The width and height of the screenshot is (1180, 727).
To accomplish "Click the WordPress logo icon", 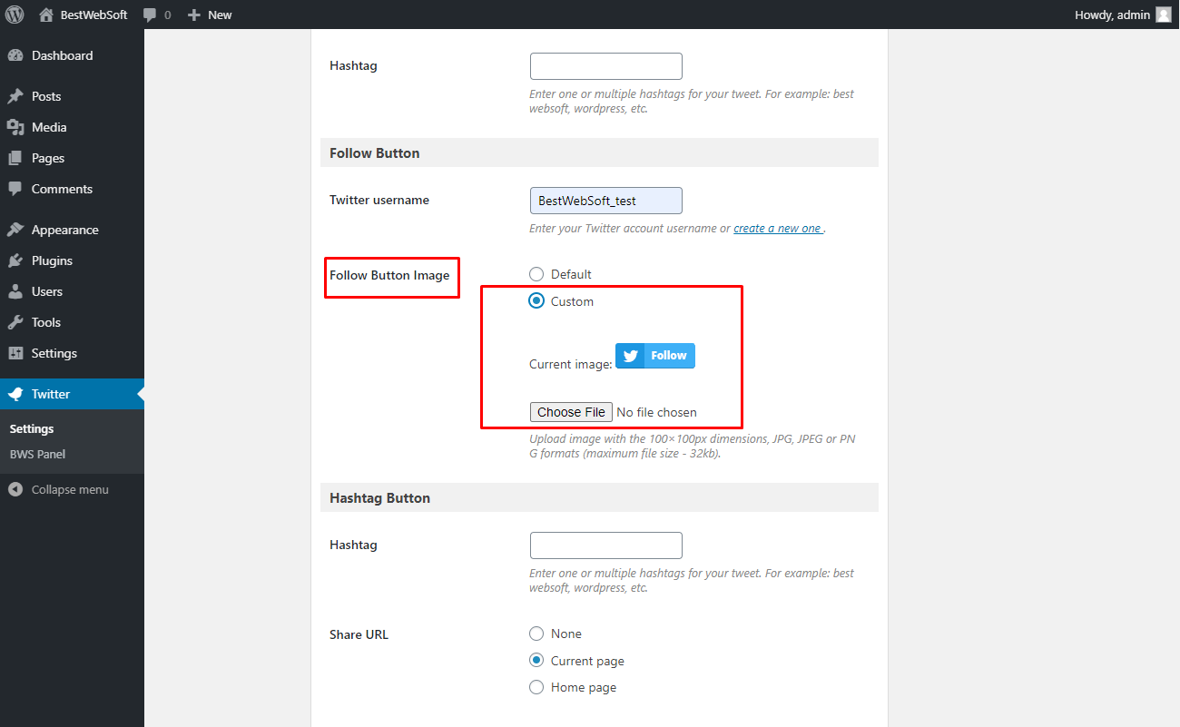I will (x=15, y=15).
